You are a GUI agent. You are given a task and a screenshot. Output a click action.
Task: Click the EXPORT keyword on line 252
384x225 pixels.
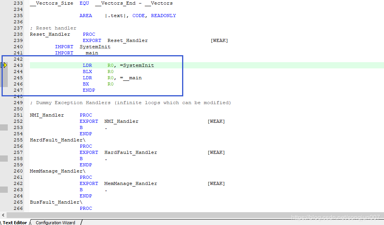point(89,121)
